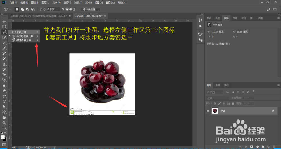Open the fx layer style button

(x=246, y=146)
